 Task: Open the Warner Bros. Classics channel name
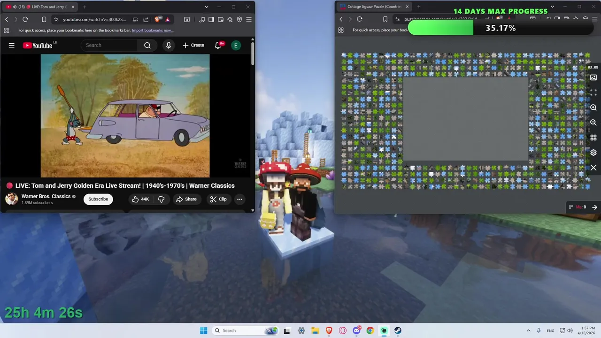pos(46,196)
